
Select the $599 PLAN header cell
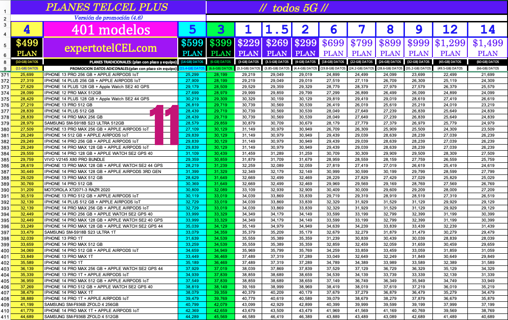point(192,48)
